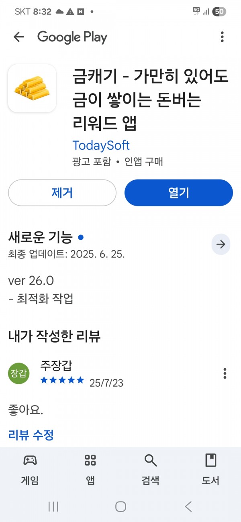The height and width of the screenshot is (522, 241).
Task: Tap the 새로운 기능 section heading
Action: (41, 237)
